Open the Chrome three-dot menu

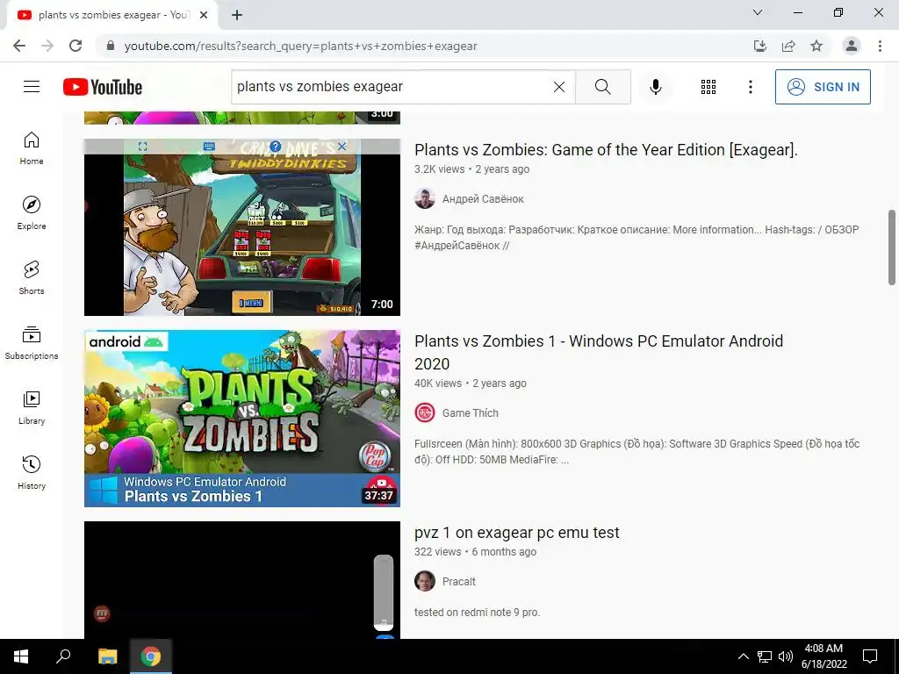click(880, 46)
